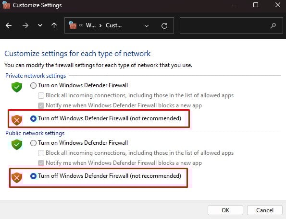Image resolution: width=286 pixels, height=219 pixels.
Task: Click the forward navigation arrow
Action: 25,25
